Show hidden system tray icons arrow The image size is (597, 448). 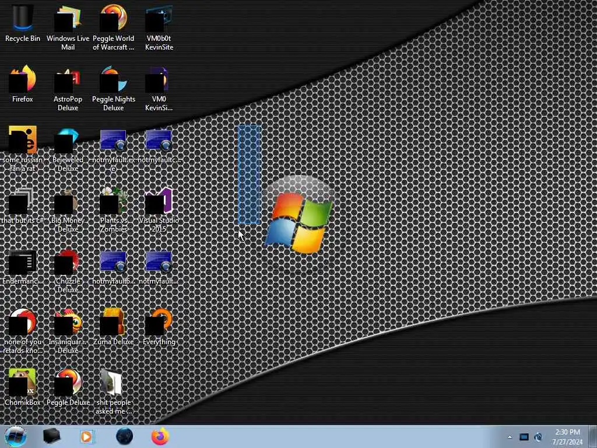[x=510, y=437]
